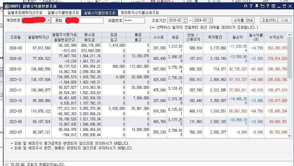Screen dimensions: 294x166
Task: Open help with the question mark icon
Action: tap(268, 6)
